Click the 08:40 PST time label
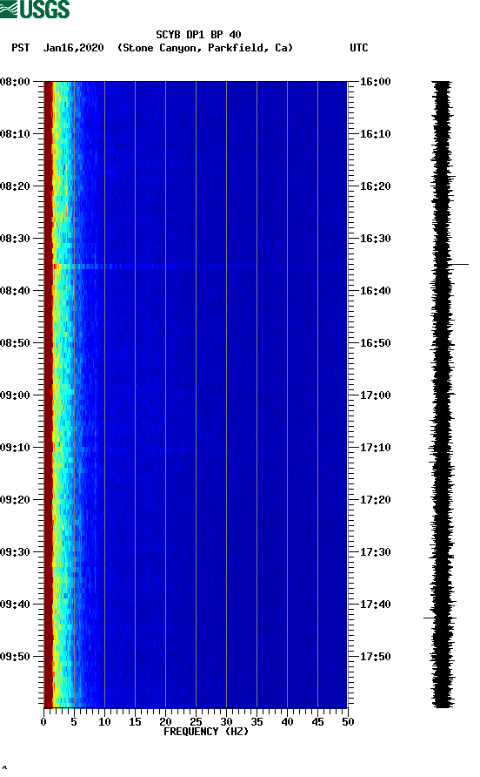Screen dimensions: 480x777 coord(15,291)
